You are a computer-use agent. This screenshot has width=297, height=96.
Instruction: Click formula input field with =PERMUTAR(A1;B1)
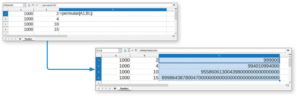click(x=212, y=51)
